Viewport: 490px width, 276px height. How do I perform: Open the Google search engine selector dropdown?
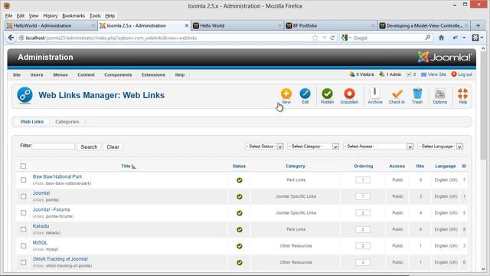pos(346,38)
